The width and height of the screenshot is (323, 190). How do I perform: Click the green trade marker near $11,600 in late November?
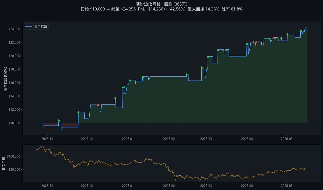[78, 112]
